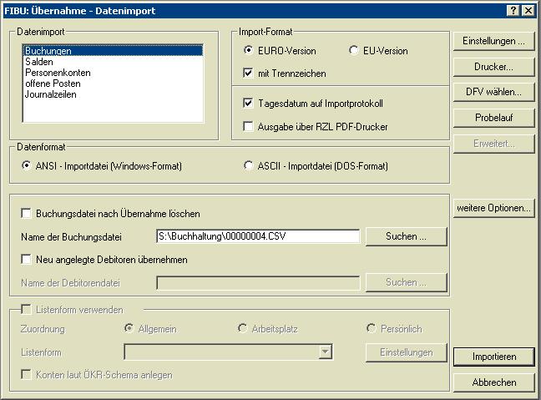
Task: Open the Einstellungen ... button at top right
Action: pyautogui.click(x=493, y=41)
